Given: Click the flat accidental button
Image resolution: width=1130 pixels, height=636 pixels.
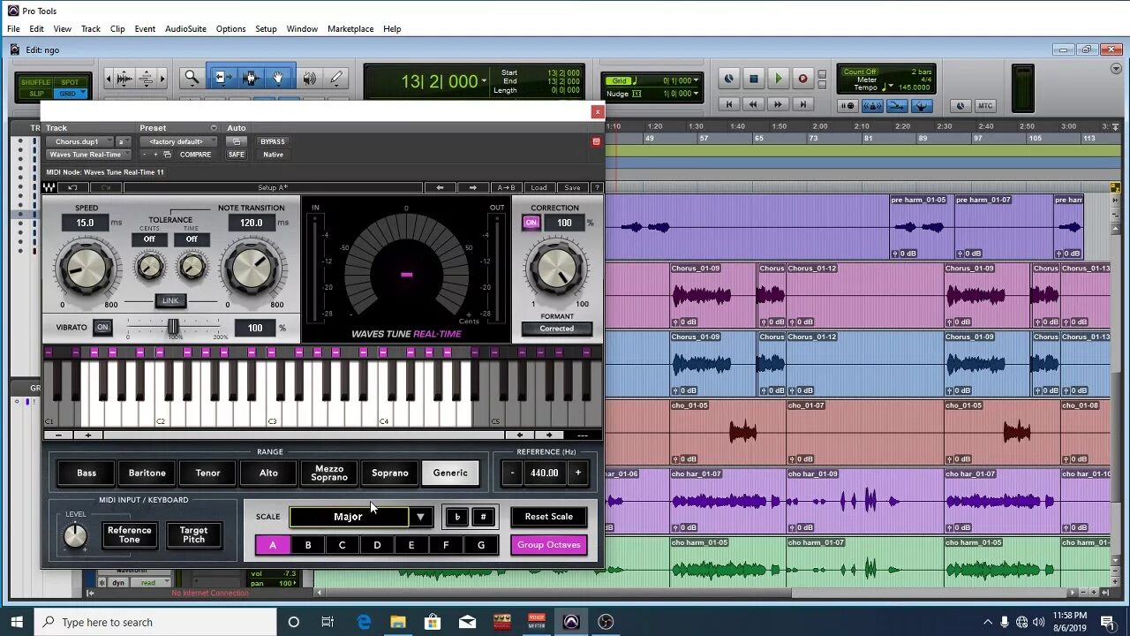Looking at the screenshot, I should click(457, 517).
